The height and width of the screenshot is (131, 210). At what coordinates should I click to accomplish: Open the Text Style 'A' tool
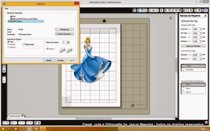pos(161,10)
